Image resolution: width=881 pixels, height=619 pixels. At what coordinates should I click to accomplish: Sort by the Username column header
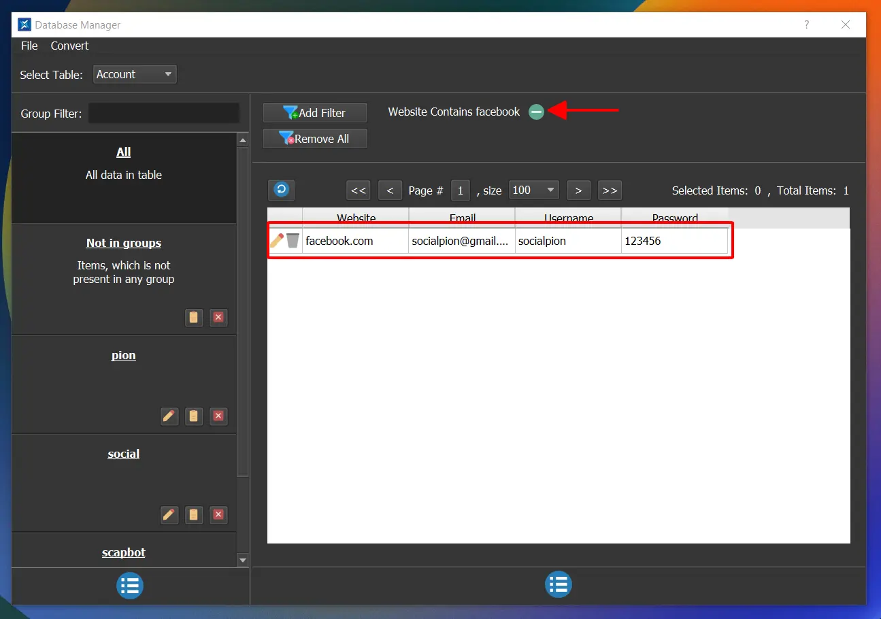click(569, 218)
